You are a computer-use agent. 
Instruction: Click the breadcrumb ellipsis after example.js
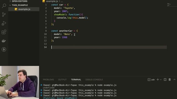point(62,1)
